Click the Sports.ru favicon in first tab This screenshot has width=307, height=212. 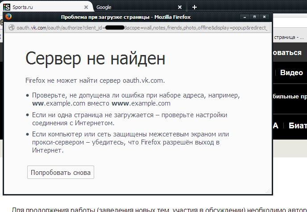6,7
